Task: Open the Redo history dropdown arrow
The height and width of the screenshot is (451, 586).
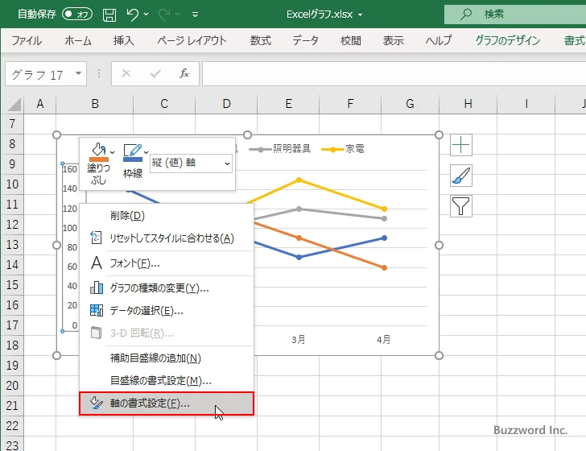Action: coord(178,14)
